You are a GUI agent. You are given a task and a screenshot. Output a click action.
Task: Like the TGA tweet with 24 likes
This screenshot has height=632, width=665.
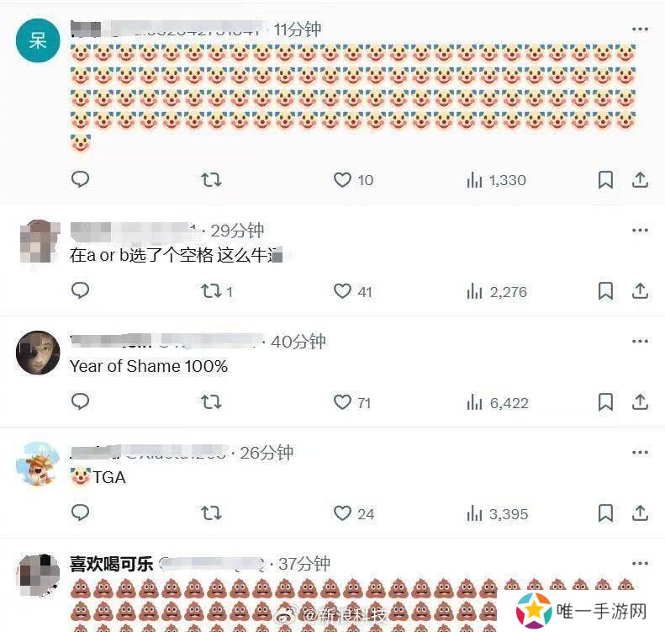pos(354,513)
